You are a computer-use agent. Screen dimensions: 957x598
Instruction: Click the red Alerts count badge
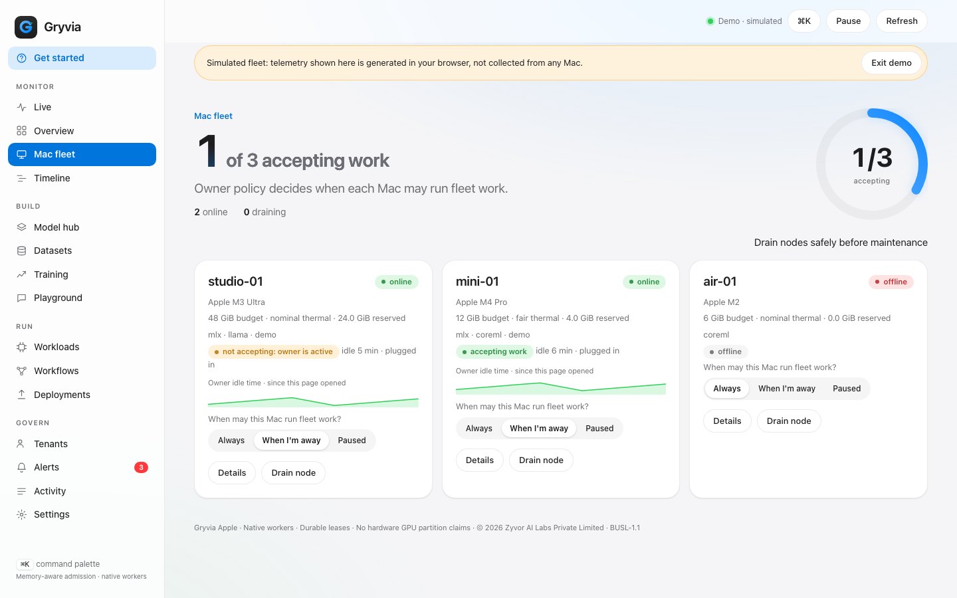pyautogui.click(x=141, y=467)
